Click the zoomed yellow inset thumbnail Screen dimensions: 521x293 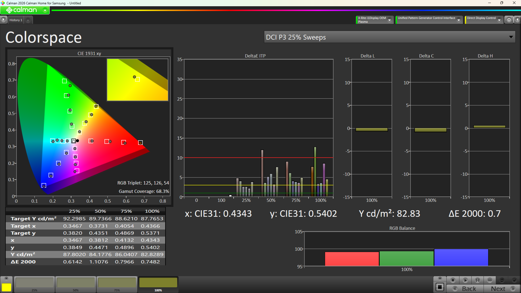(138, 80)
